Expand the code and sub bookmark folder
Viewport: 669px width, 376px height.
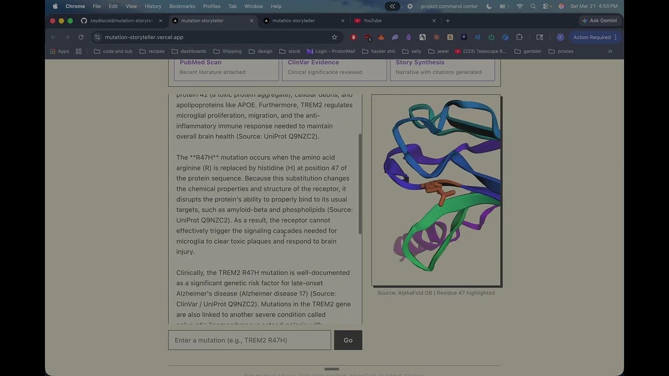click(113, 51)
